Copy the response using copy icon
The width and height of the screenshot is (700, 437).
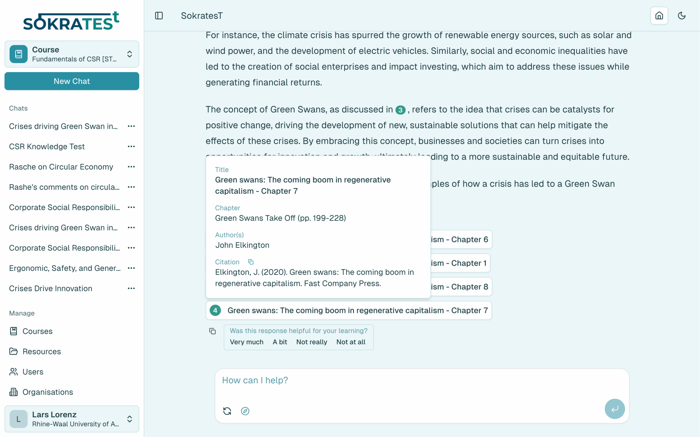click(212, 331)
